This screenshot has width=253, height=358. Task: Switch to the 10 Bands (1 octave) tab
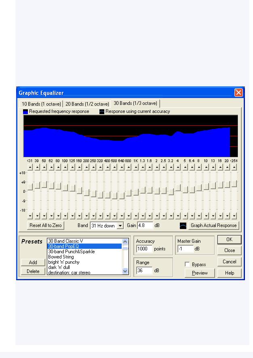click(41, 104)
